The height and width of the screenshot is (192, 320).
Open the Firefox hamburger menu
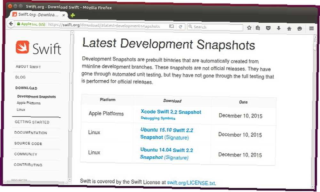311,28
